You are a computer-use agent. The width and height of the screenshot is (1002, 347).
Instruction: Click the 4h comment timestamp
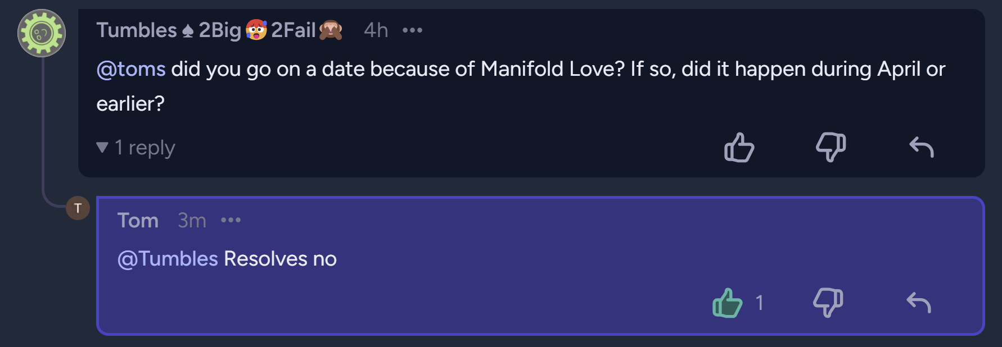376,30
